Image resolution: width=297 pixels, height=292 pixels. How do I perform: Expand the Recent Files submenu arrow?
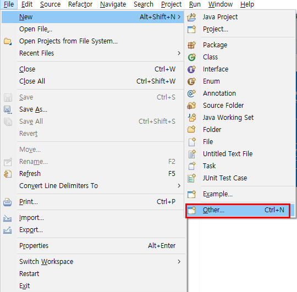coord(179,53)
